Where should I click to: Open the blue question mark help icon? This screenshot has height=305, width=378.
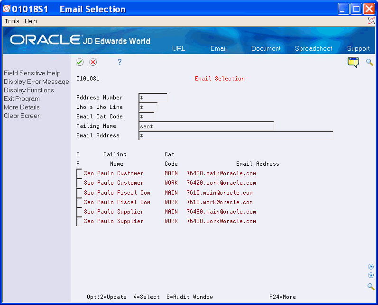[120, 62]
